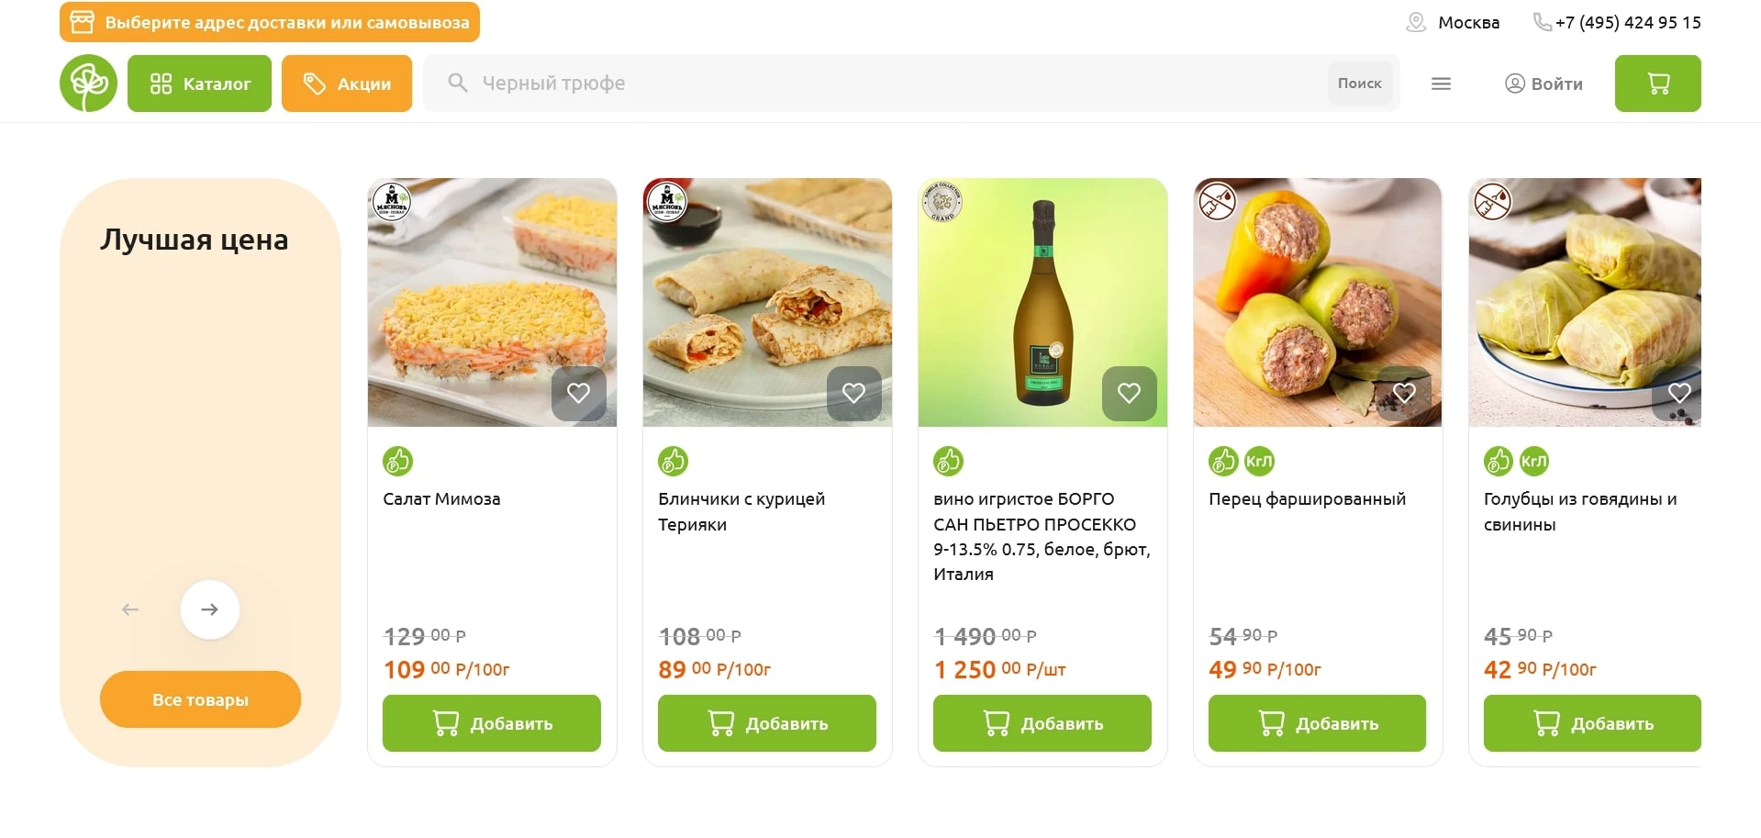Focus the product search field

(881, 84)
